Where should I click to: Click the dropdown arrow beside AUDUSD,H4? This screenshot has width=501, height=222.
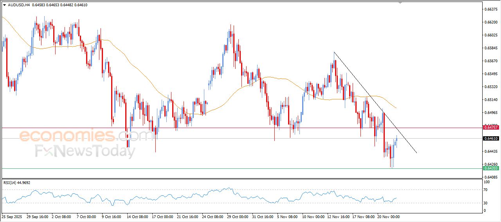4,5
